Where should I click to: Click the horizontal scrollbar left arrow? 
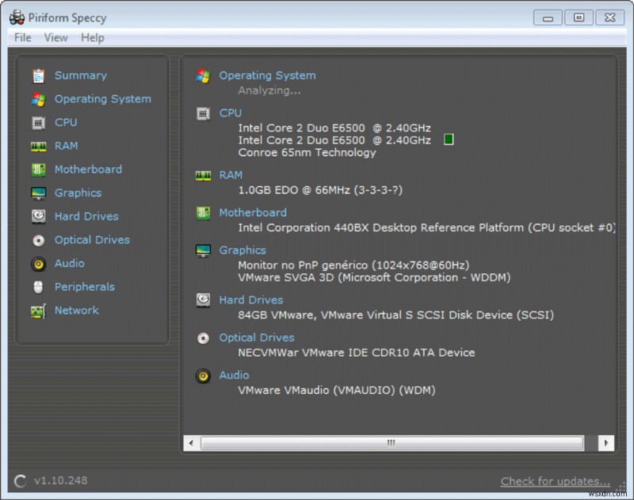click(191, 443)
